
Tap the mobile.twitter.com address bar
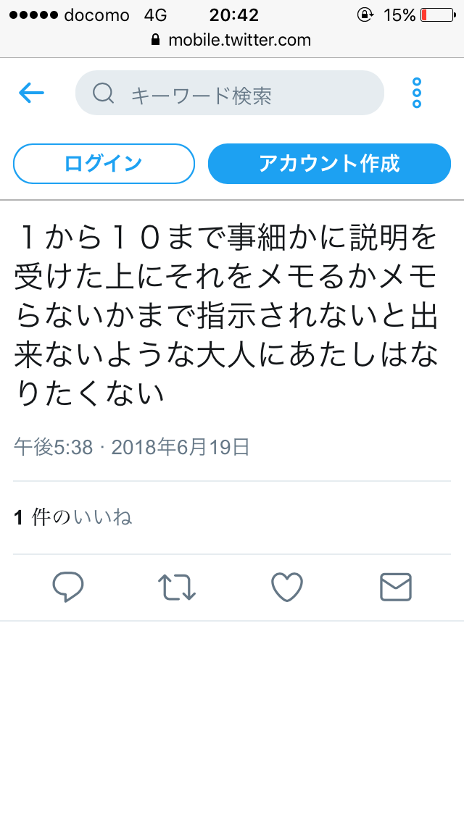(x=232, y=40)
